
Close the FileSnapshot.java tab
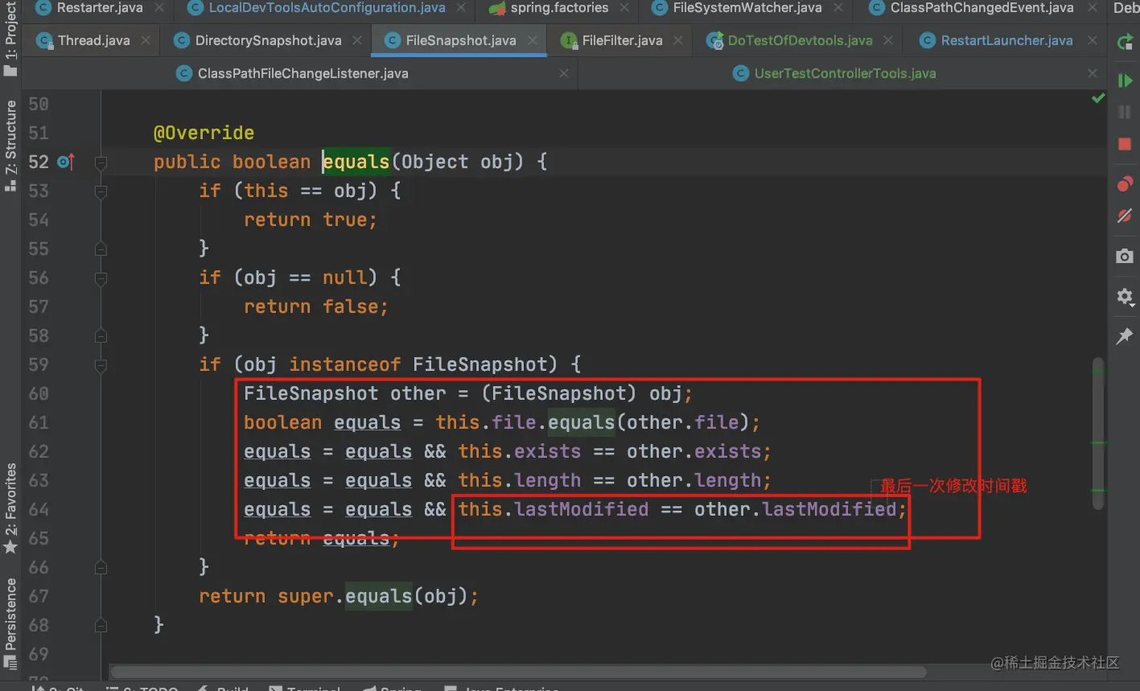532,40
